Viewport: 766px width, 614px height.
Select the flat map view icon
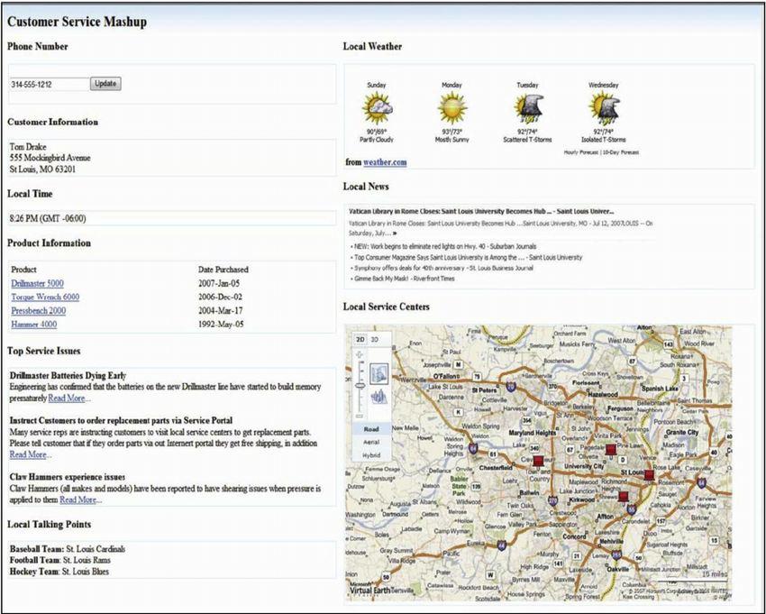pyautogui.click(x=378, y=373)
